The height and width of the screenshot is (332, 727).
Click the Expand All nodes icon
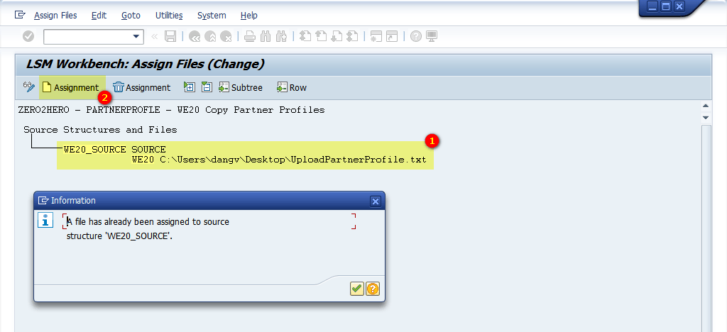190,87
